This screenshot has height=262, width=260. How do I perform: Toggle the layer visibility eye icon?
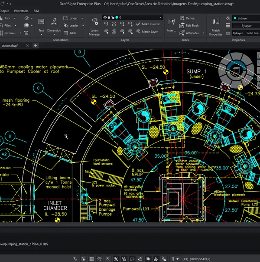point(105,17)
